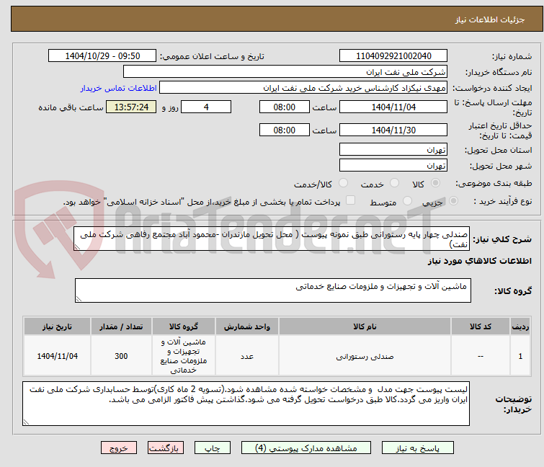The height and width of the screenshot is (467, 544).
Task: Click the delivery city field تهران
Action: [393, 166]
